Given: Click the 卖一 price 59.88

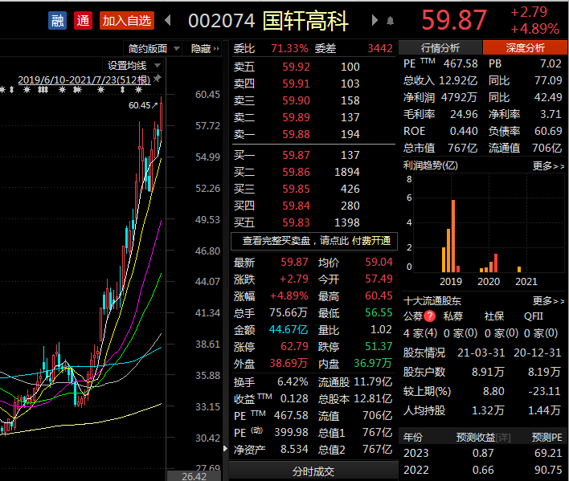Looking at the screenshot, I should 296,134.
